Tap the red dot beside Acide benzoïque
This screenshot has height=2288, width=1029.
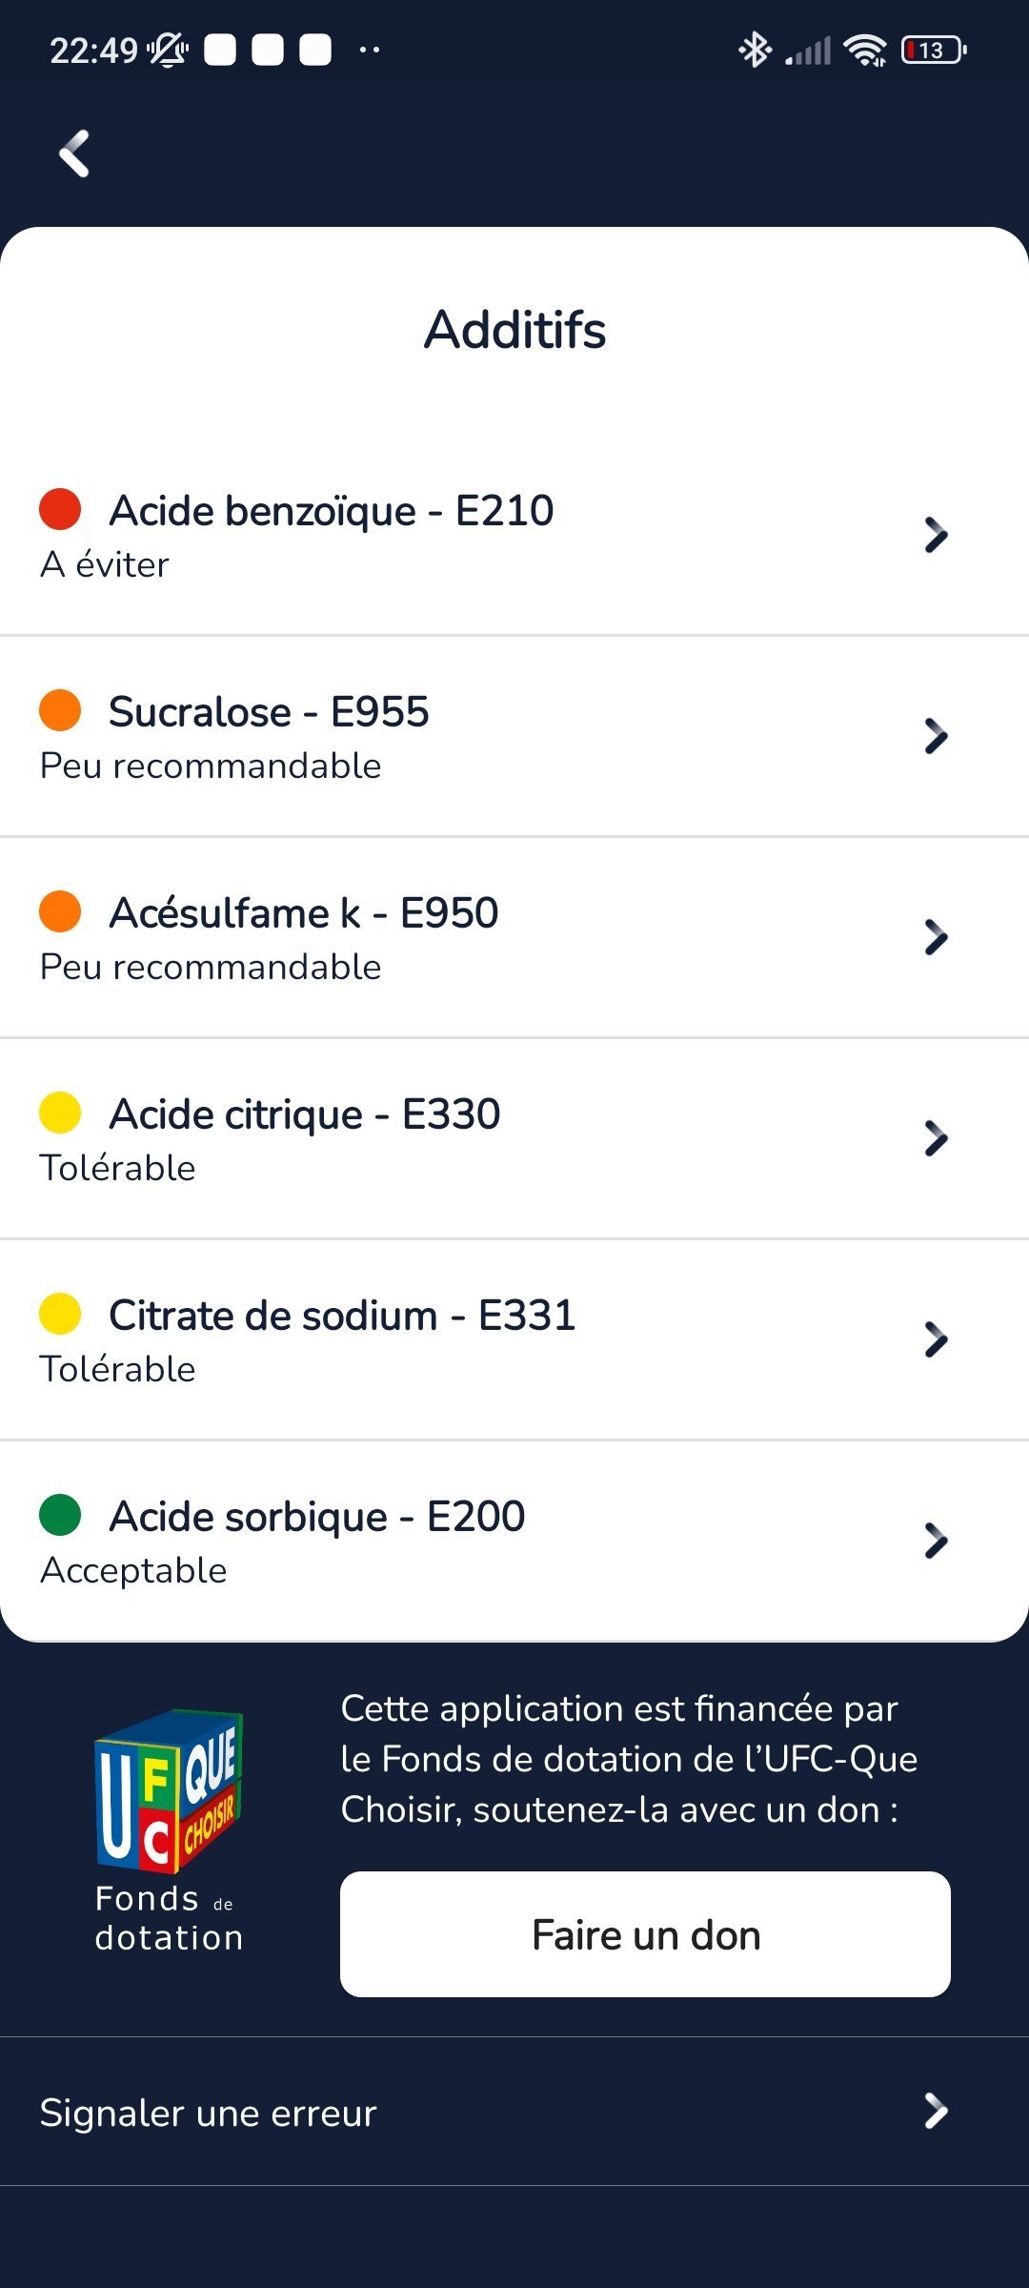point(60,509)
